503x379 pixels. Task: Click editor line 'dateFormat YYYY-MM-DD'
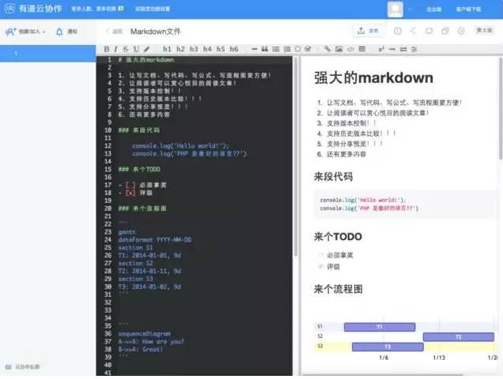pyautogui.click(x=155, y=239)
